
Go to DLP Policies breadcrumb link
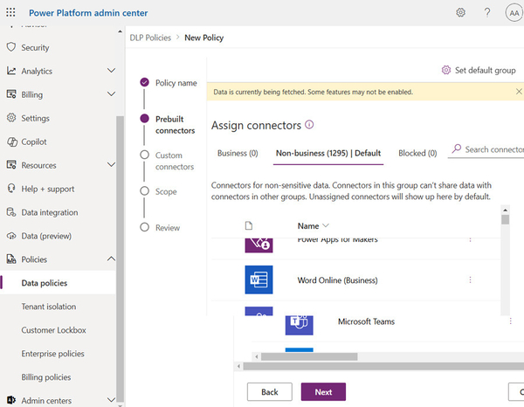click(x=150, y=38)
